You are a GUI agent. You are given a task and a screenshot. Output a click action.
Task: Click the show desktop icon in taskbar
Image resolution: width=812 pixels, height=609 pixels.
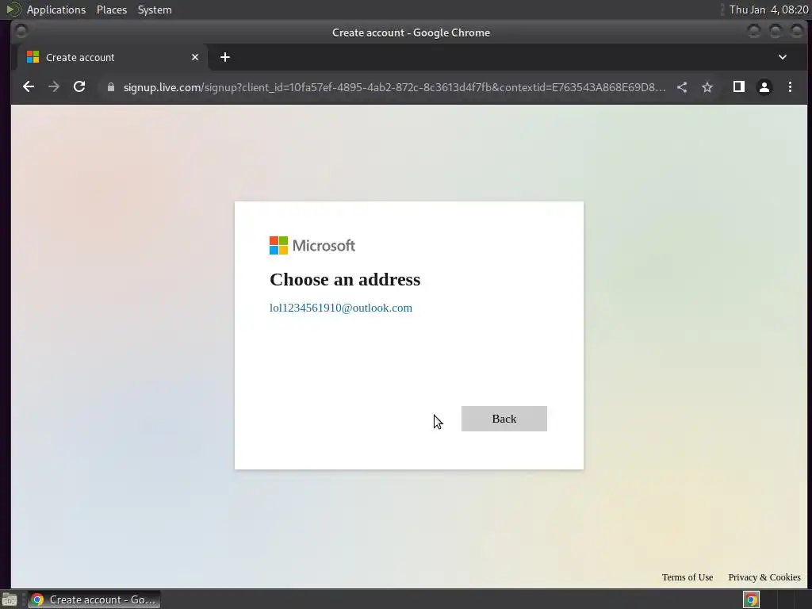[10, 599]
